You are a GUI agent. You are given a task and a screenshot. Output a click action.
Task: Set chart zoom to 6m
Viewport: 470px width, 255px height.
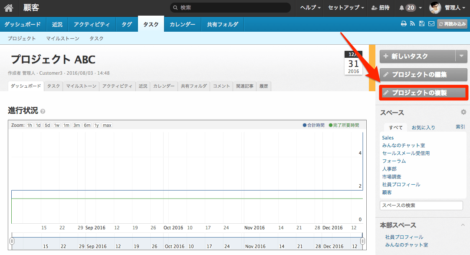click(x=87, y=126)
